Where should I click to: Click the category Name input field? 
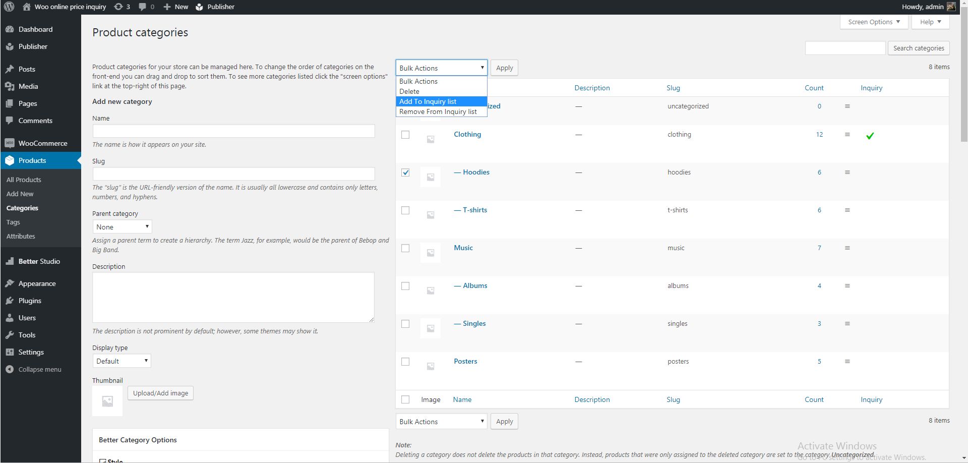click(x=233, y=131)
